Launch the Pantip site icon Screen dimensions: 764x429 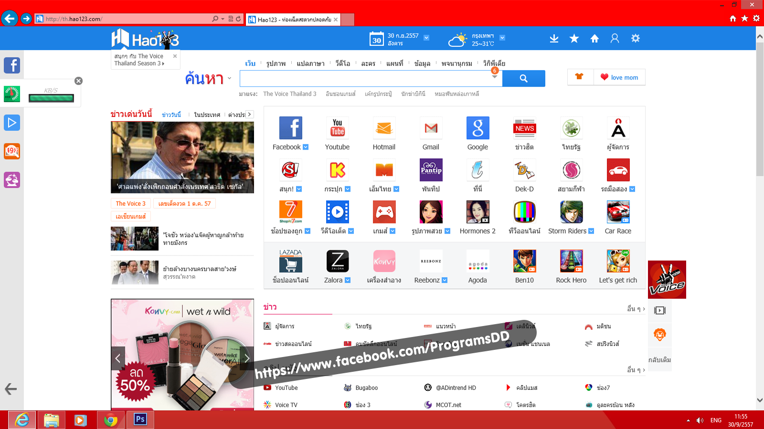point(431,170)
